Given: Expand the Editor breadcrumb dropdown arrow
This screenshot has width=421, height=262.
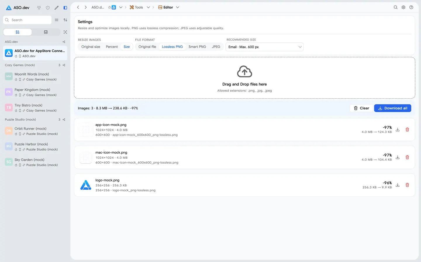Looking at the screenshot, I should [177, 7].
